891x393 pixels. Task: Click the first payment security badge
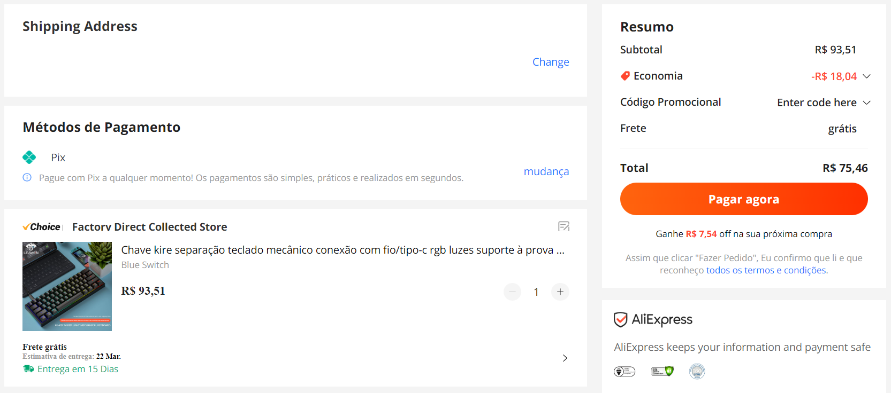click(625, 371)
